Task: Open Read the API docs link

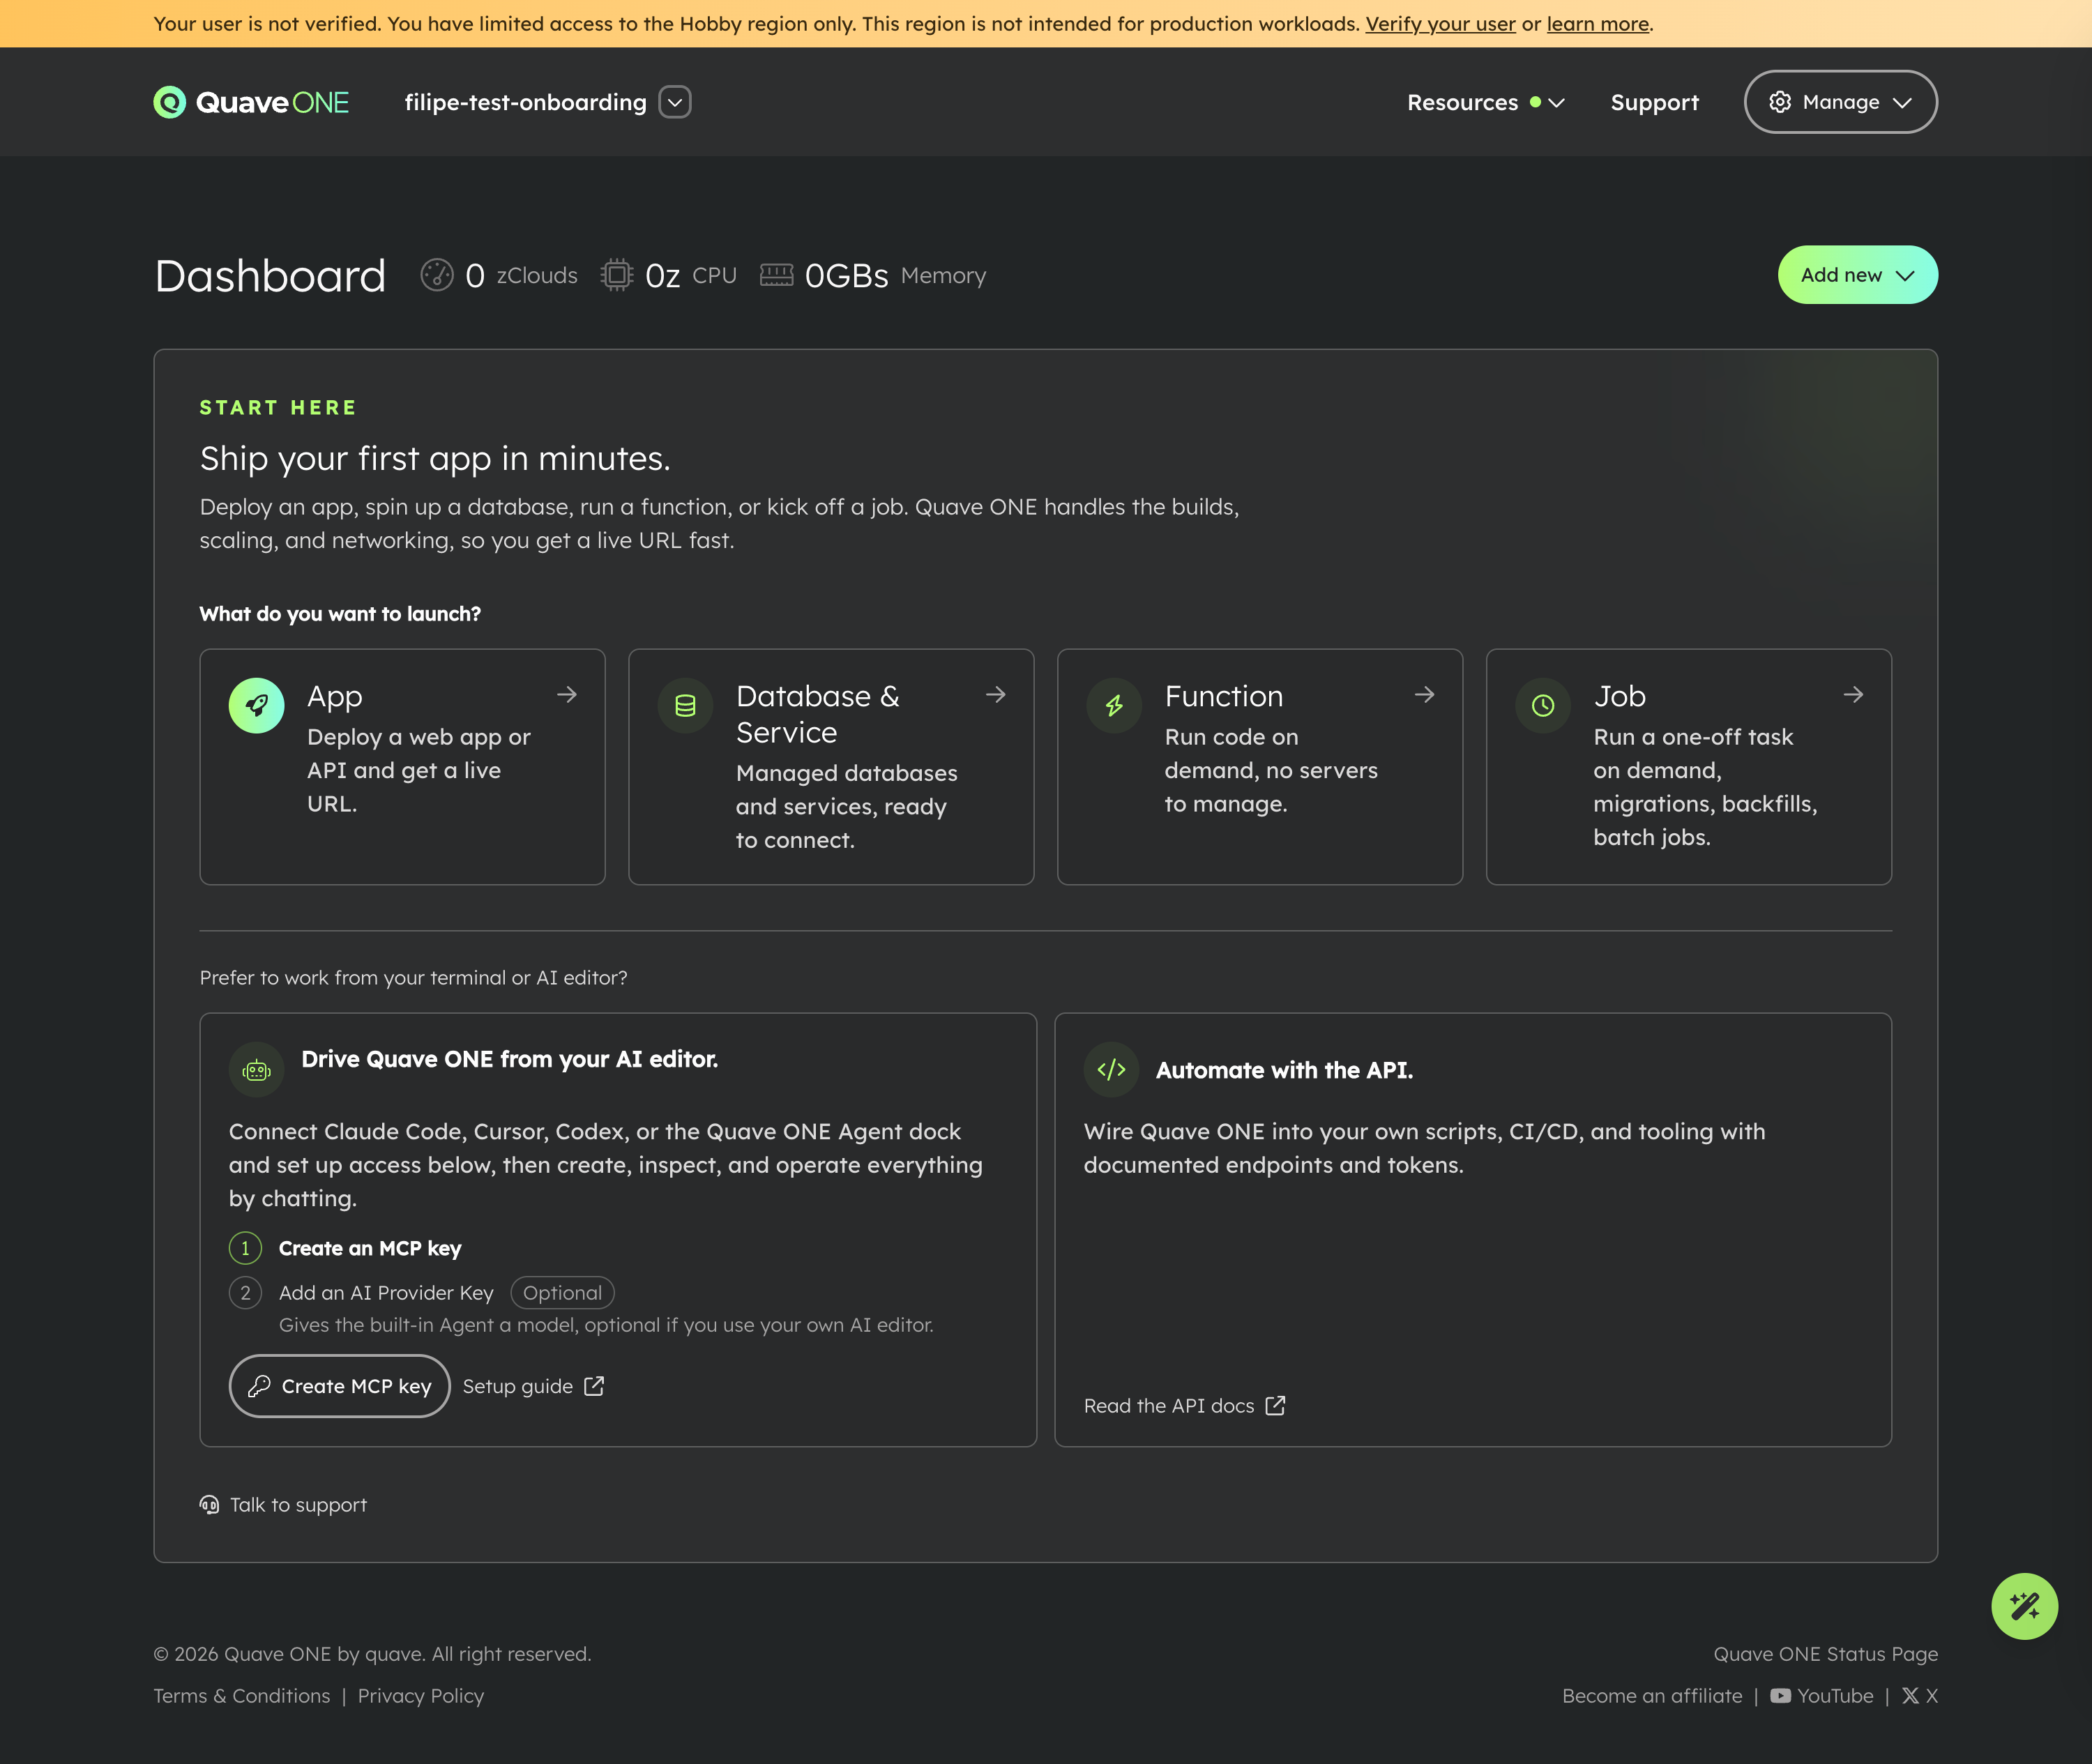Action: click(1185, 1406)
